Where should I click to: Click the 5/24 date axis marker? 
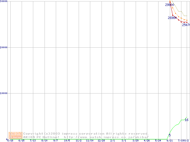click(158, 141)
